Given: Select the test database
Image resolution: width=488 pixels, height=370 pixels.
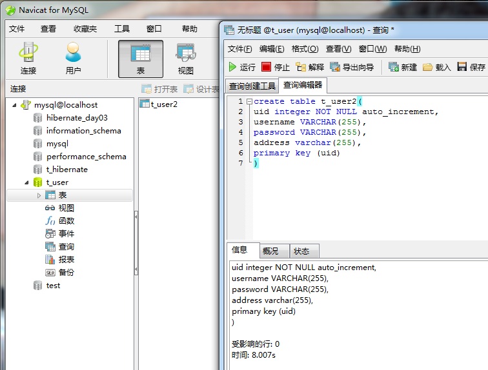Looking at the screenshot, I should point(53,285).
